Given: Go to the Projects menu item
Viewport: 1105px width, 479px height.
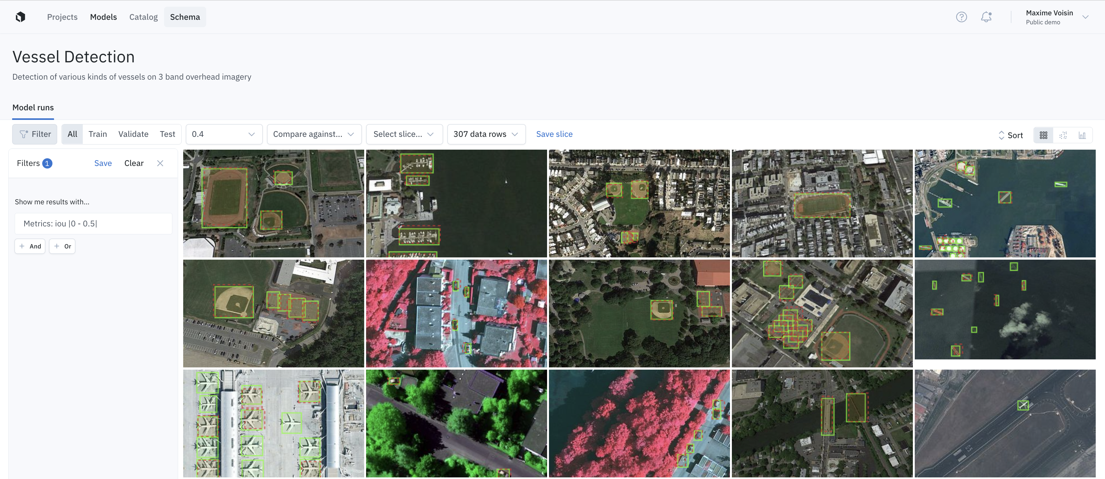Looking at the screenshot, I should point(62,17).
